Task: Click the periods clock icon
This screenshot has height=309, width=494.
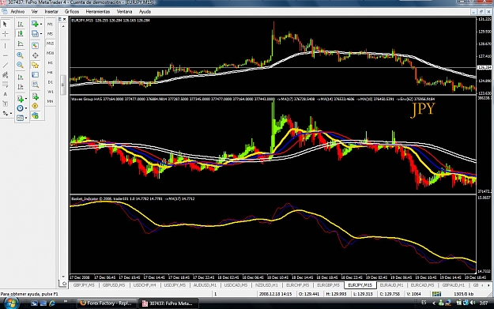Action: click(20, 108)
